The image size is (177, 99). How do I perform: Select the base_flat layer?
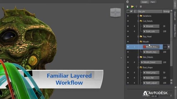[151, 78]
